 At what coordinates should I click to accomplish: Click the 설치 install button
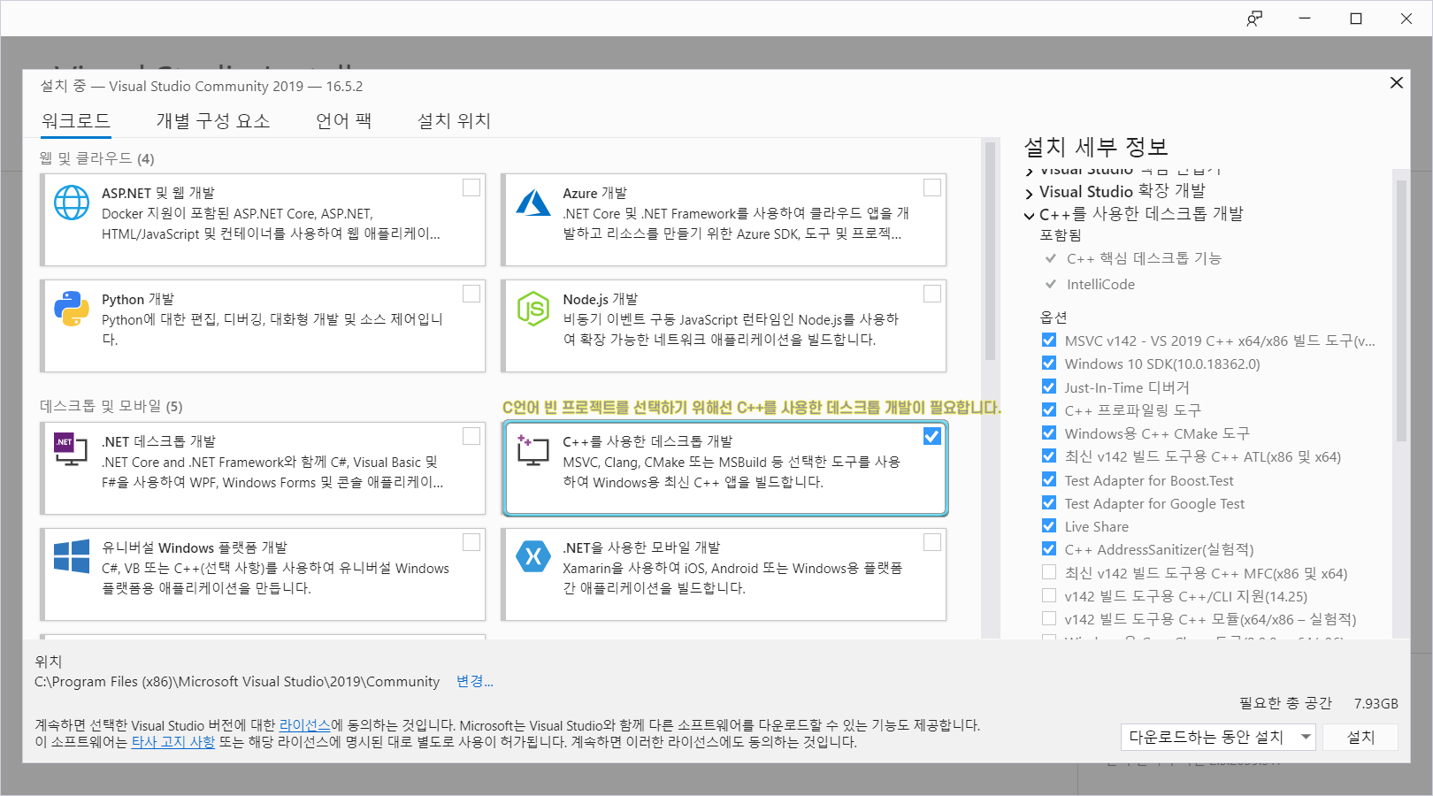tap(1360, 737)
